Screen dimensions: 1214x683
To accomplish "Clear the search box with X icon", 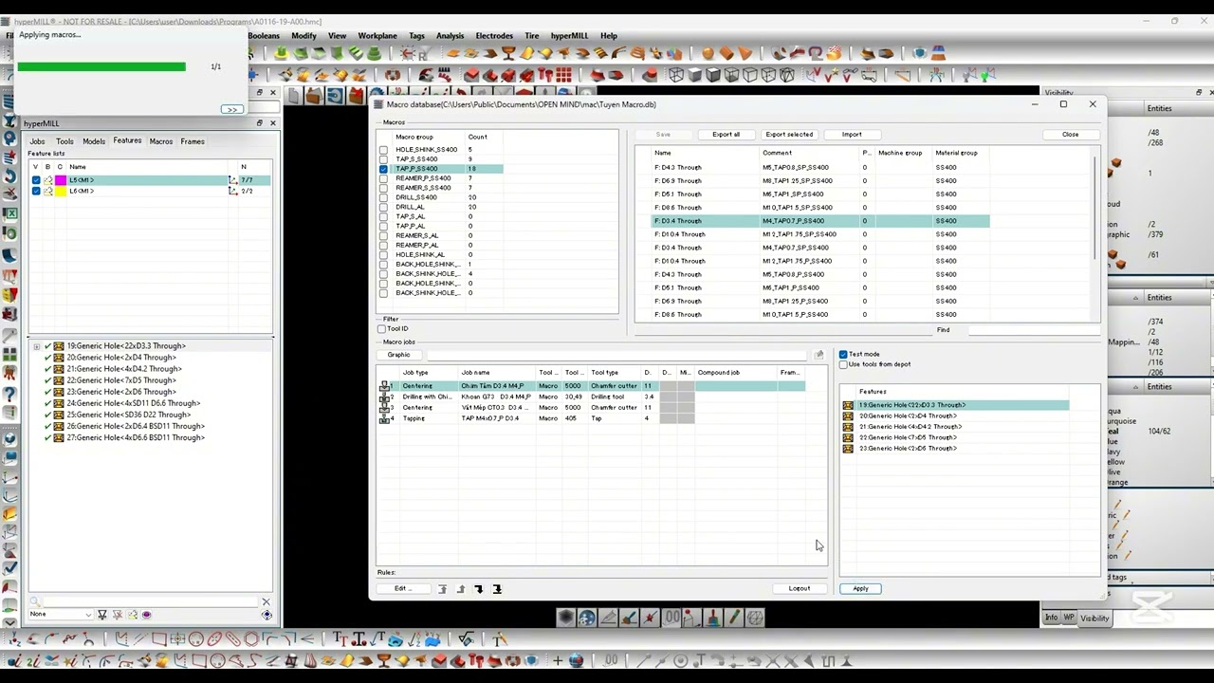I will (x=266, y=601).
